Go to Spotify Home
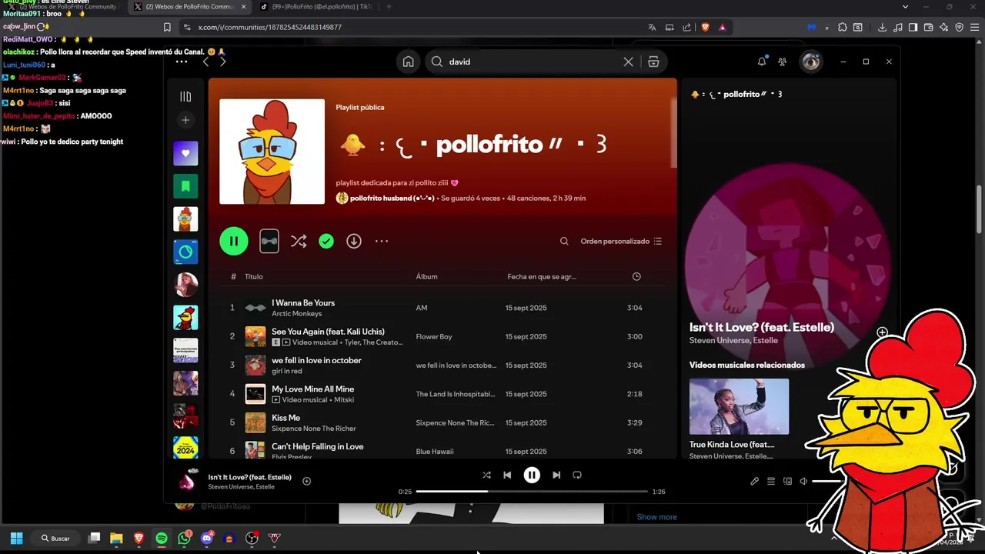The height and width of the screenshot is (554, 985). (409, 62)
